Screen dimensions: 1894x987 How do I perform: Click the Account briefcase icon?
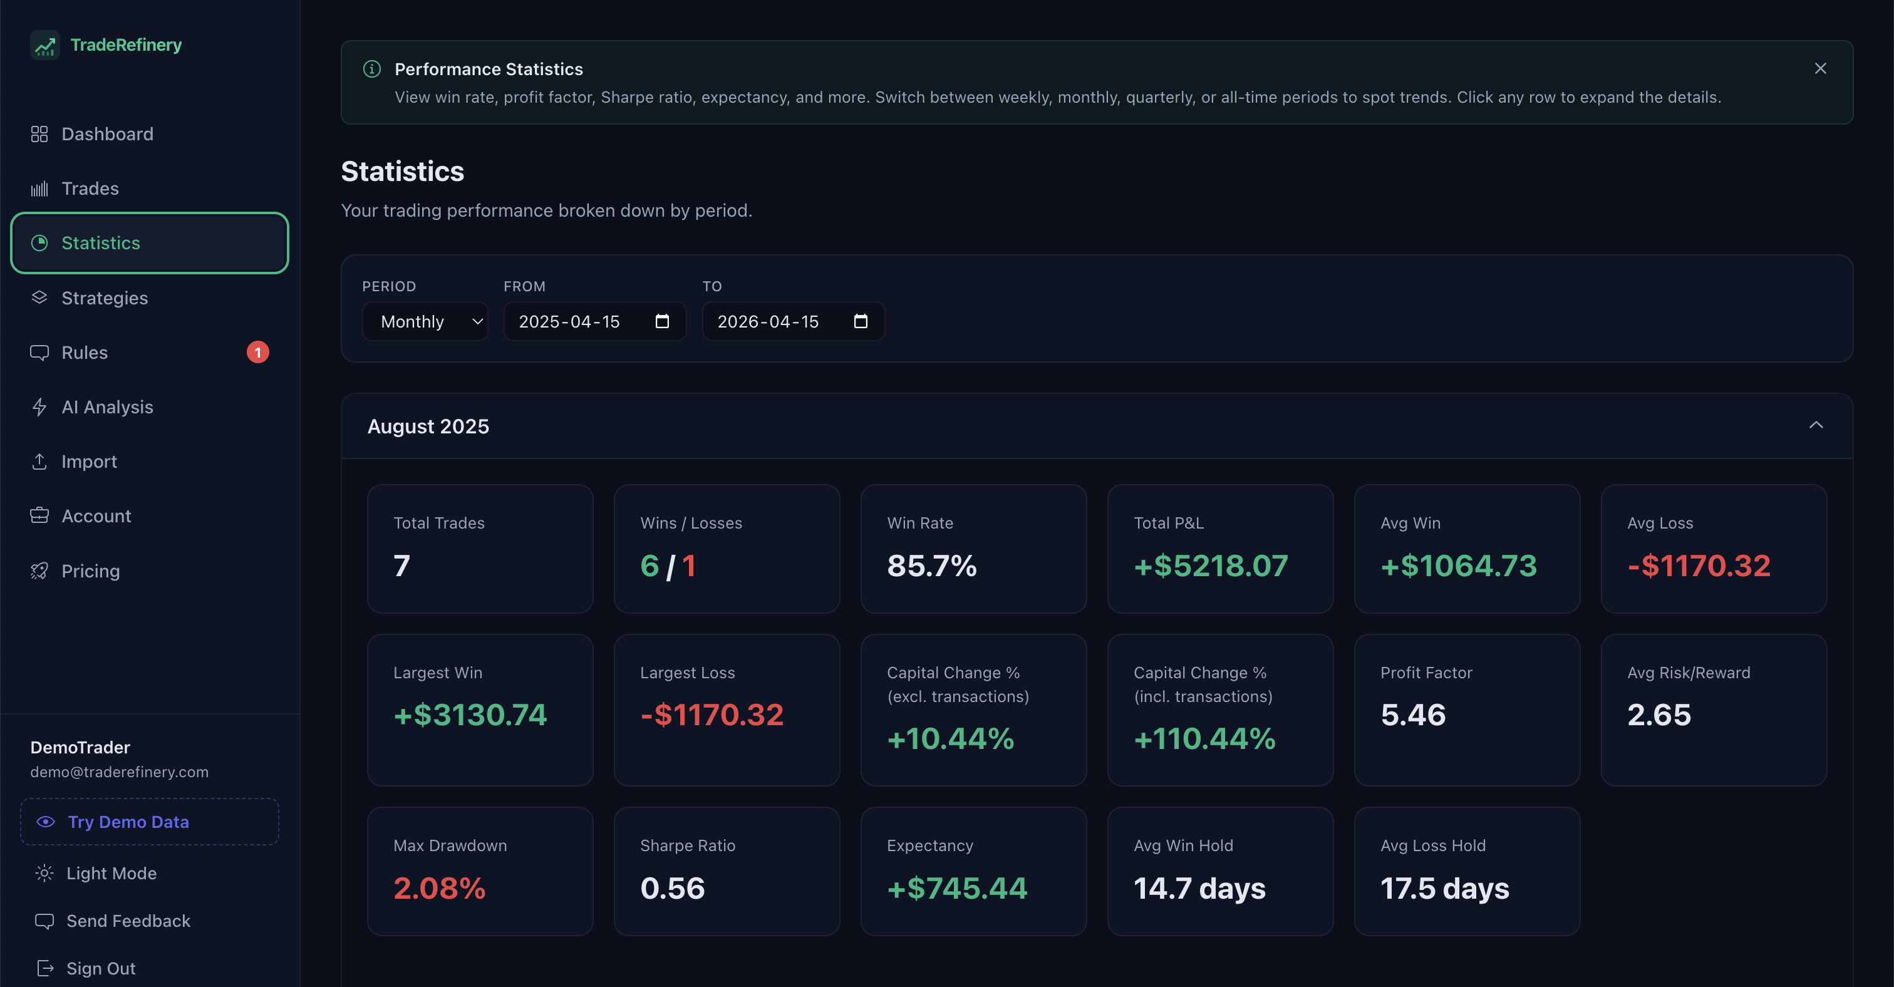39,516
